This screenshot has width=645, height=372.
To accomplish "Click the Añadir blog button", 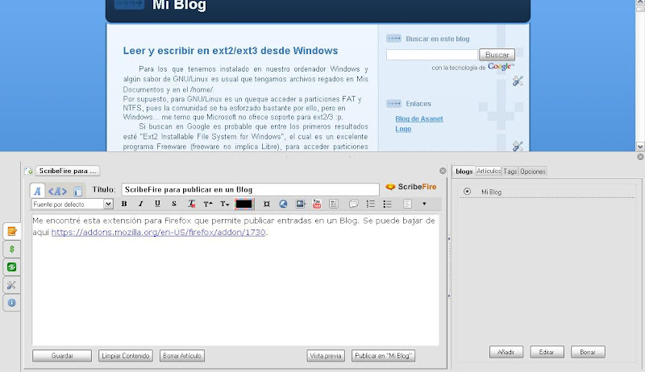I will (506, 352).
